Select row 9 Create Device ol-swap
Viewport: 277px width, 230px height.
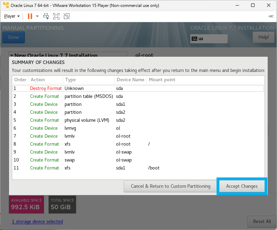tap(138, 152)
